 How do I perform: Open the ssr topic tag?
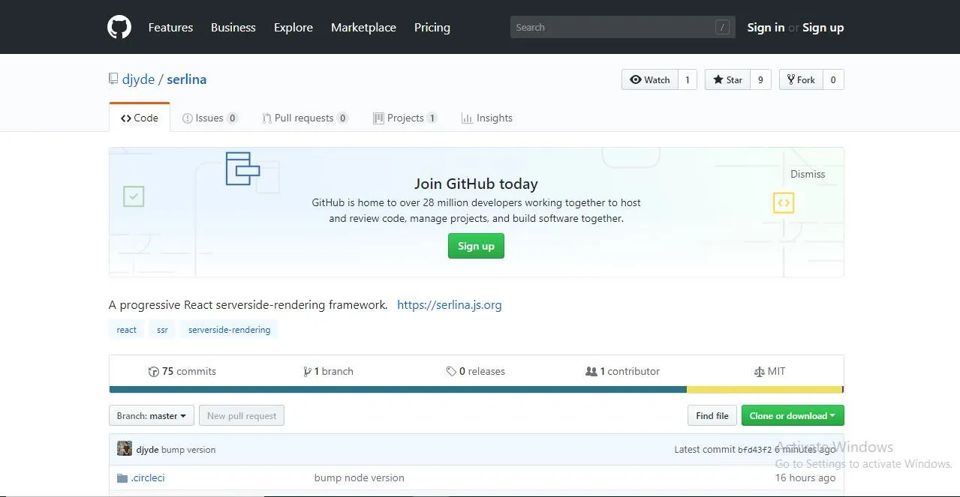click(x=162, y=329)
